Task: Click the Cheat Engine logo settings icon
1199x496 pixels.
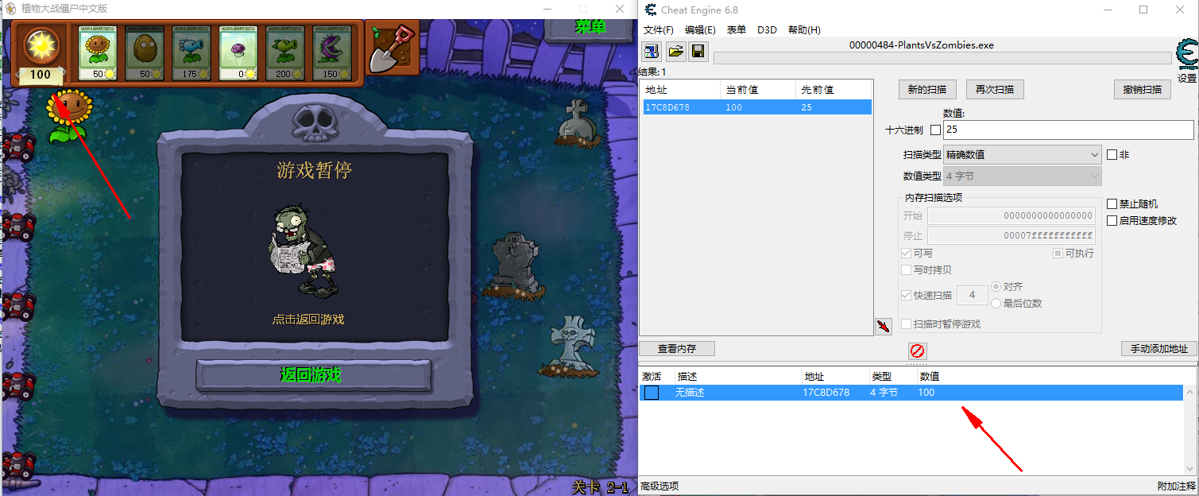Action: coord(1187,56)
